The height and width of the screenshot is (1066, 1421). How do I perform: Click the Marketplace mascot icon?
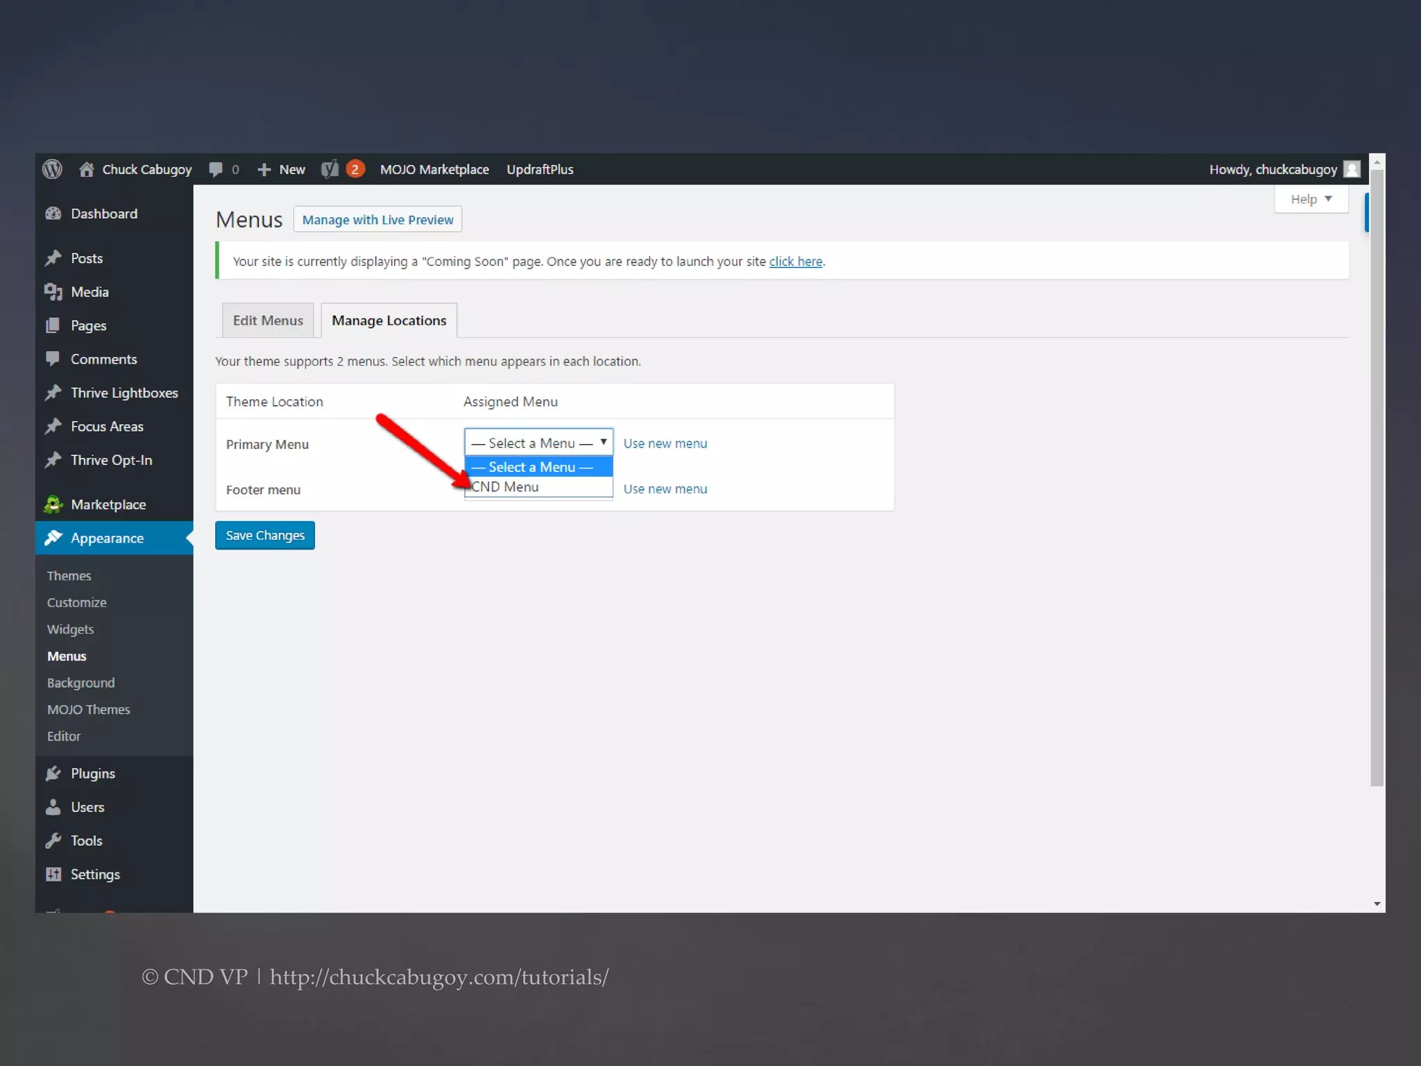click(x=53, y=505)
